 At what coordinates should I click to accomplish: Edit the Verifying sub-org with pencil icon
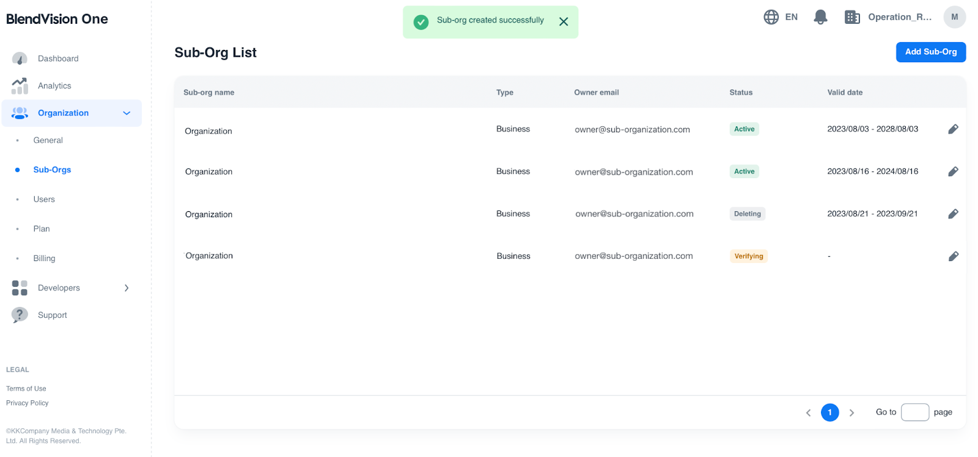pyautogui.click(x=953, y=256)
